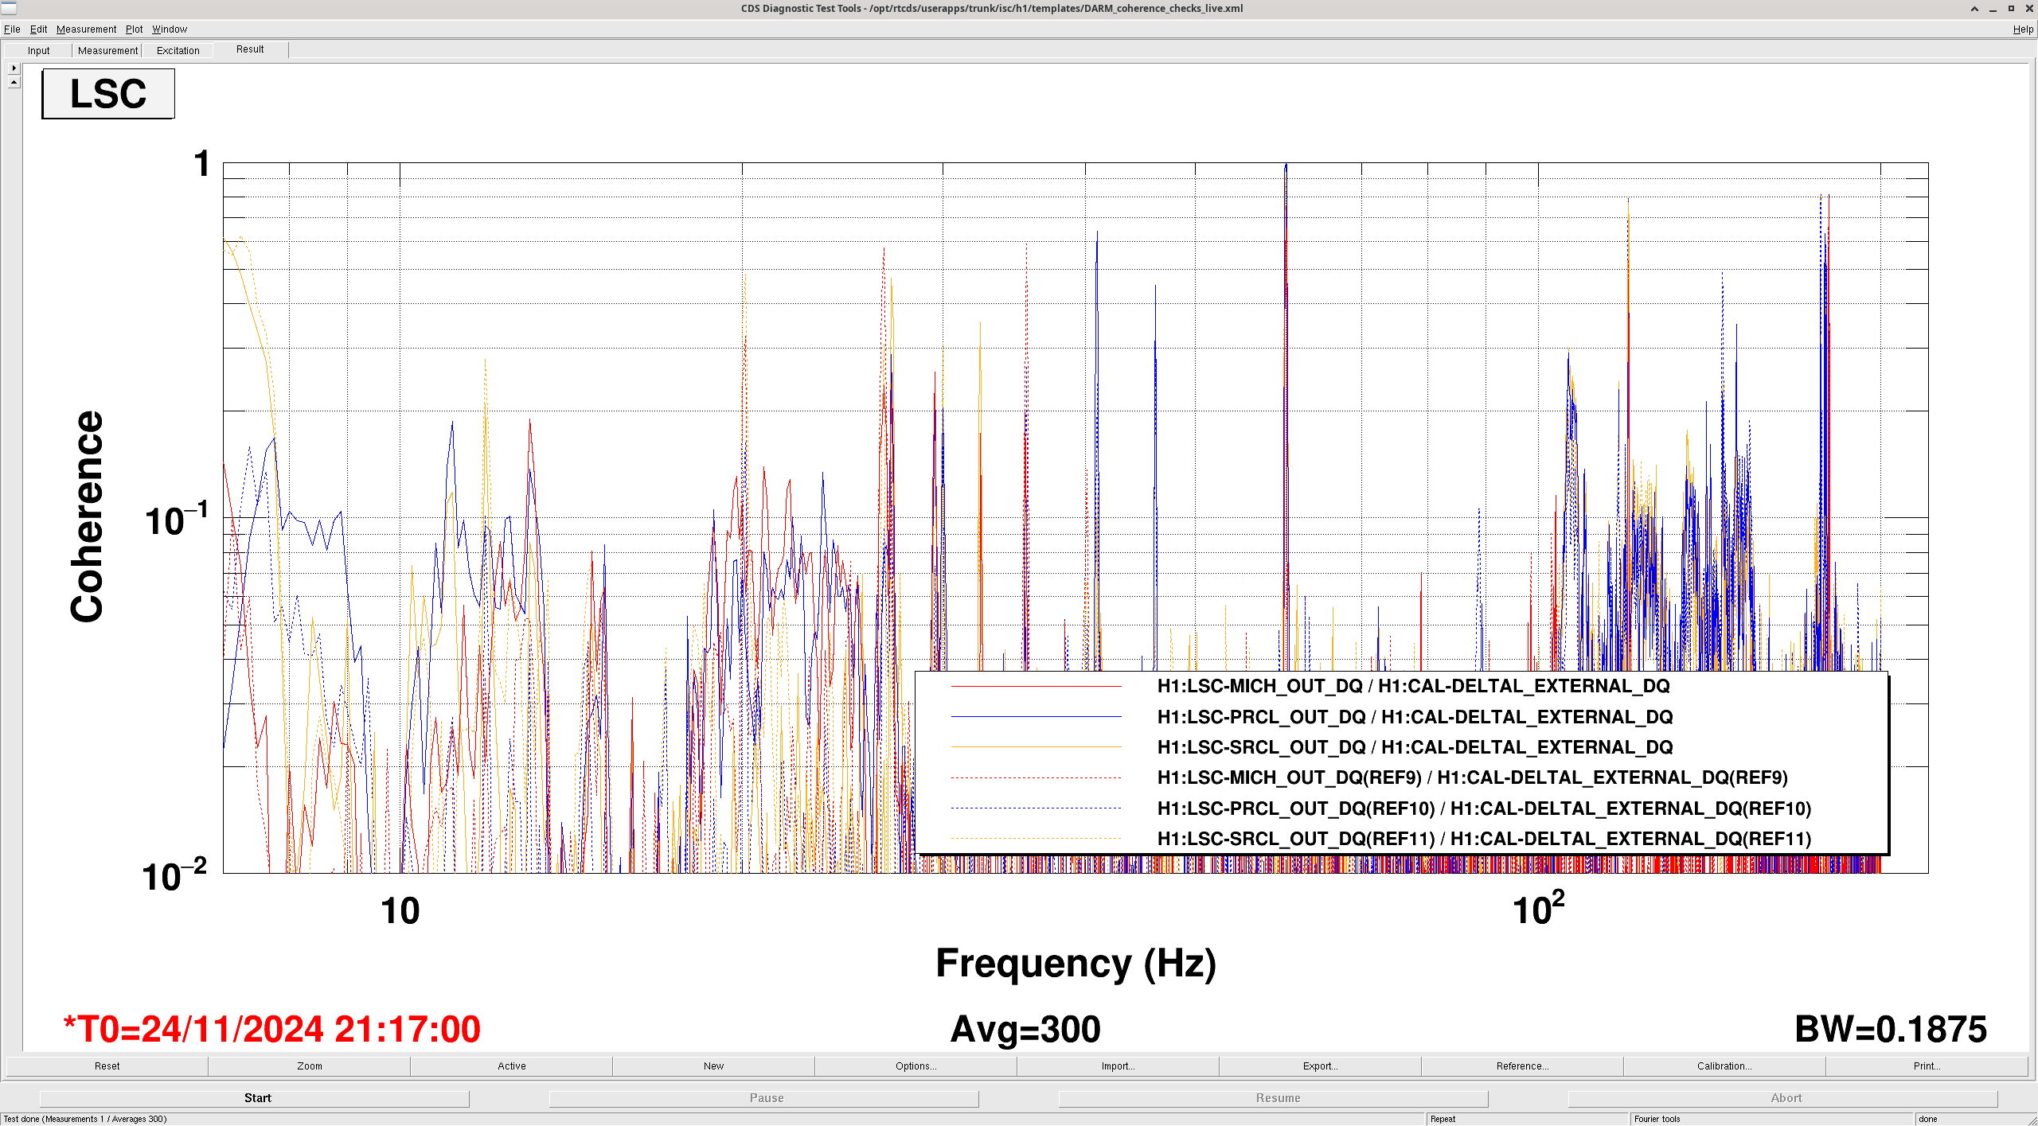Click the BW=0.1875 text
The image size is (2038, 1126).
click(1891, 1029)
